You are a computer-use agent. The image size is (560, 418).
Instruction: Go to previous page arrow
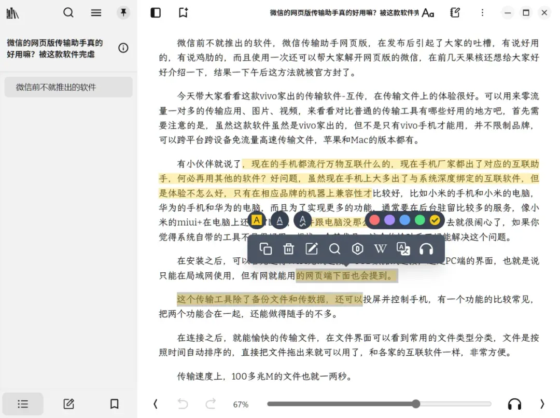coord(156,404)
